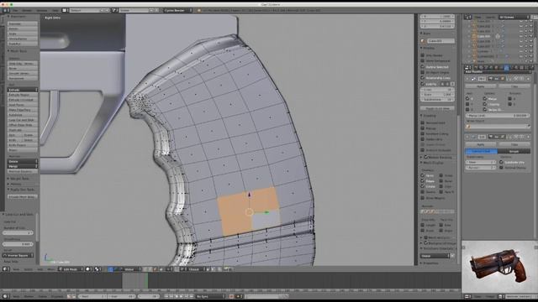The height and width of the screenshot is (302, 538).
Task: Click green Y axis manipulator arrow
Action: [x=266, y=212]
